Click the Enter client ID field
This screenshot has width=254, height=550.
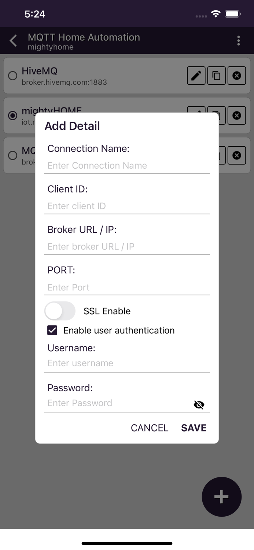[127, 206]
